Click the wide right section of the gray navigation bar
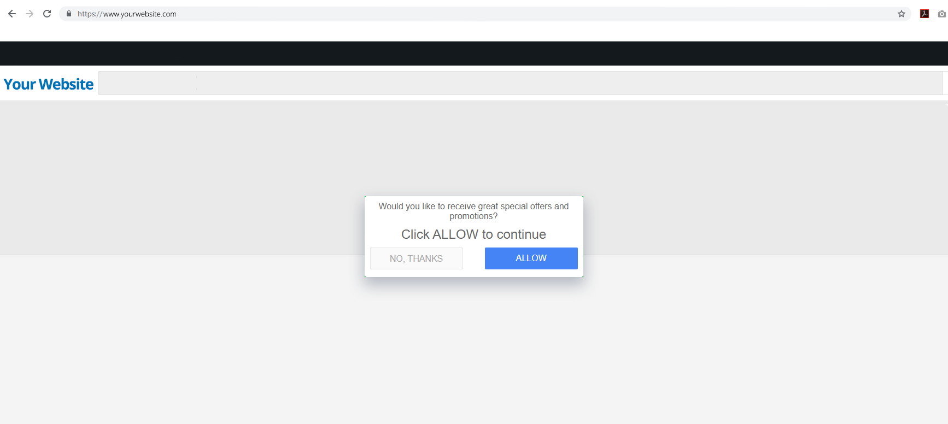The width and height of the screenshot is (948, 424). click(570, 83)
